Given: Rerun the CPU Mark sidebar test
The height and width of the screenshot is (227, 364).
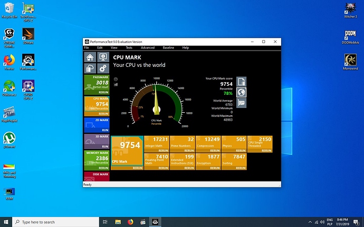Looking at the screenshot, I should coord(103,114).
